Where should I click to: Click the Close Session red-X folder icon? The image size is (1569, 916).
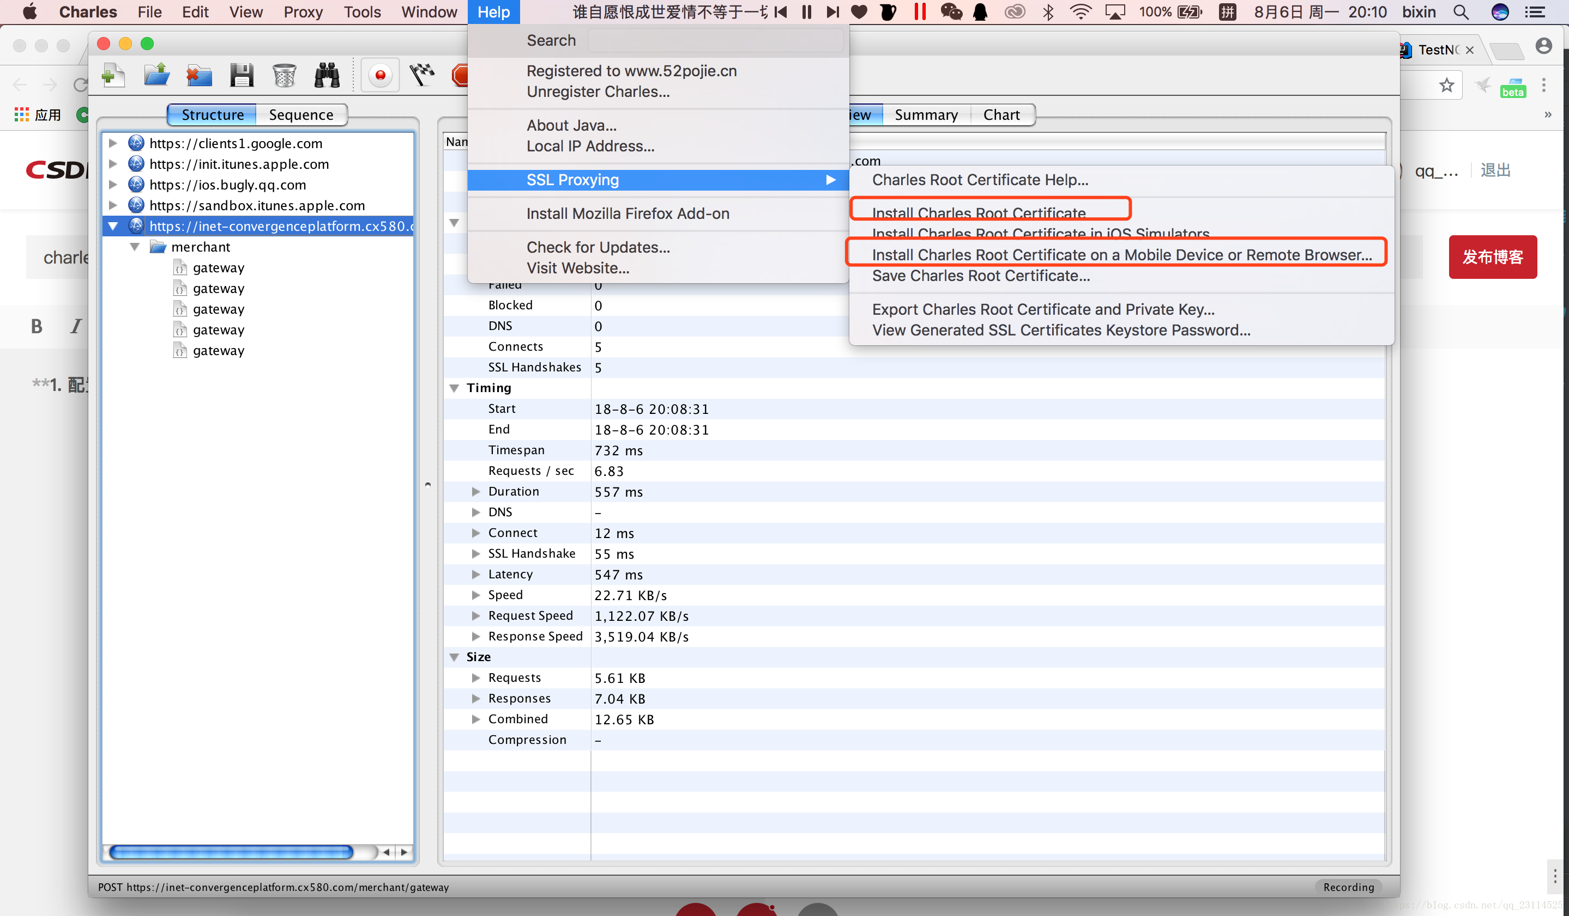coord(198,75)
